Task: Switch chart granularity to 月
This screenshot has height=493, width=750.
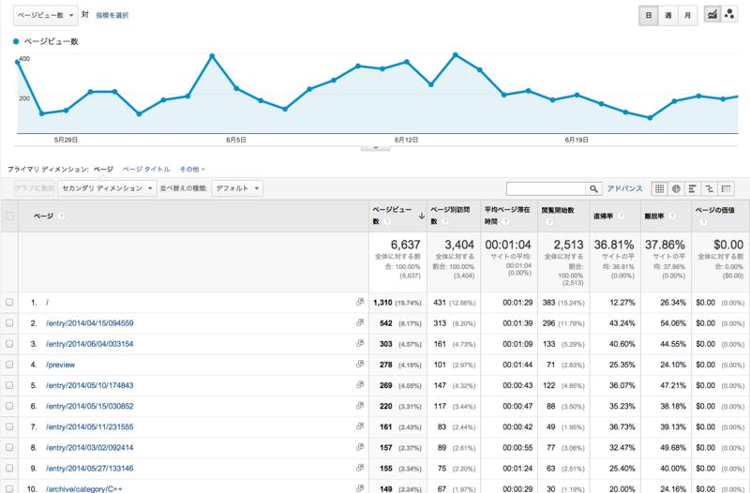Action: pyautogui.click(x=687, y=15)
